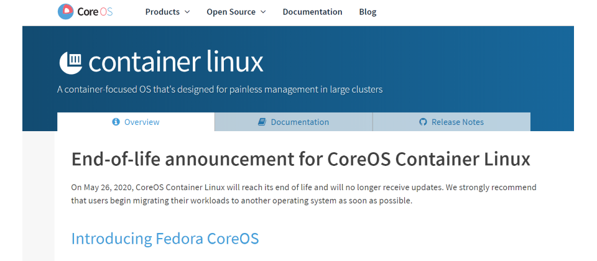
Task: Open the Products navigation menu
Action: [x=167, y=12]
